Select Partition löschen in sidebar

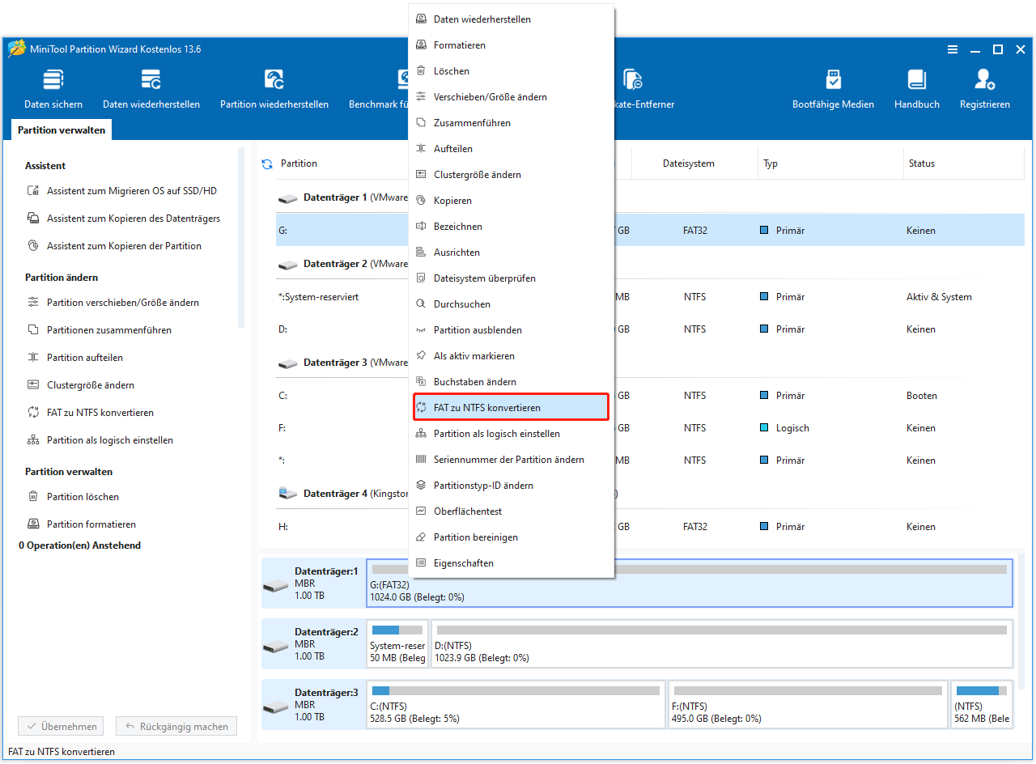(73, 497)
